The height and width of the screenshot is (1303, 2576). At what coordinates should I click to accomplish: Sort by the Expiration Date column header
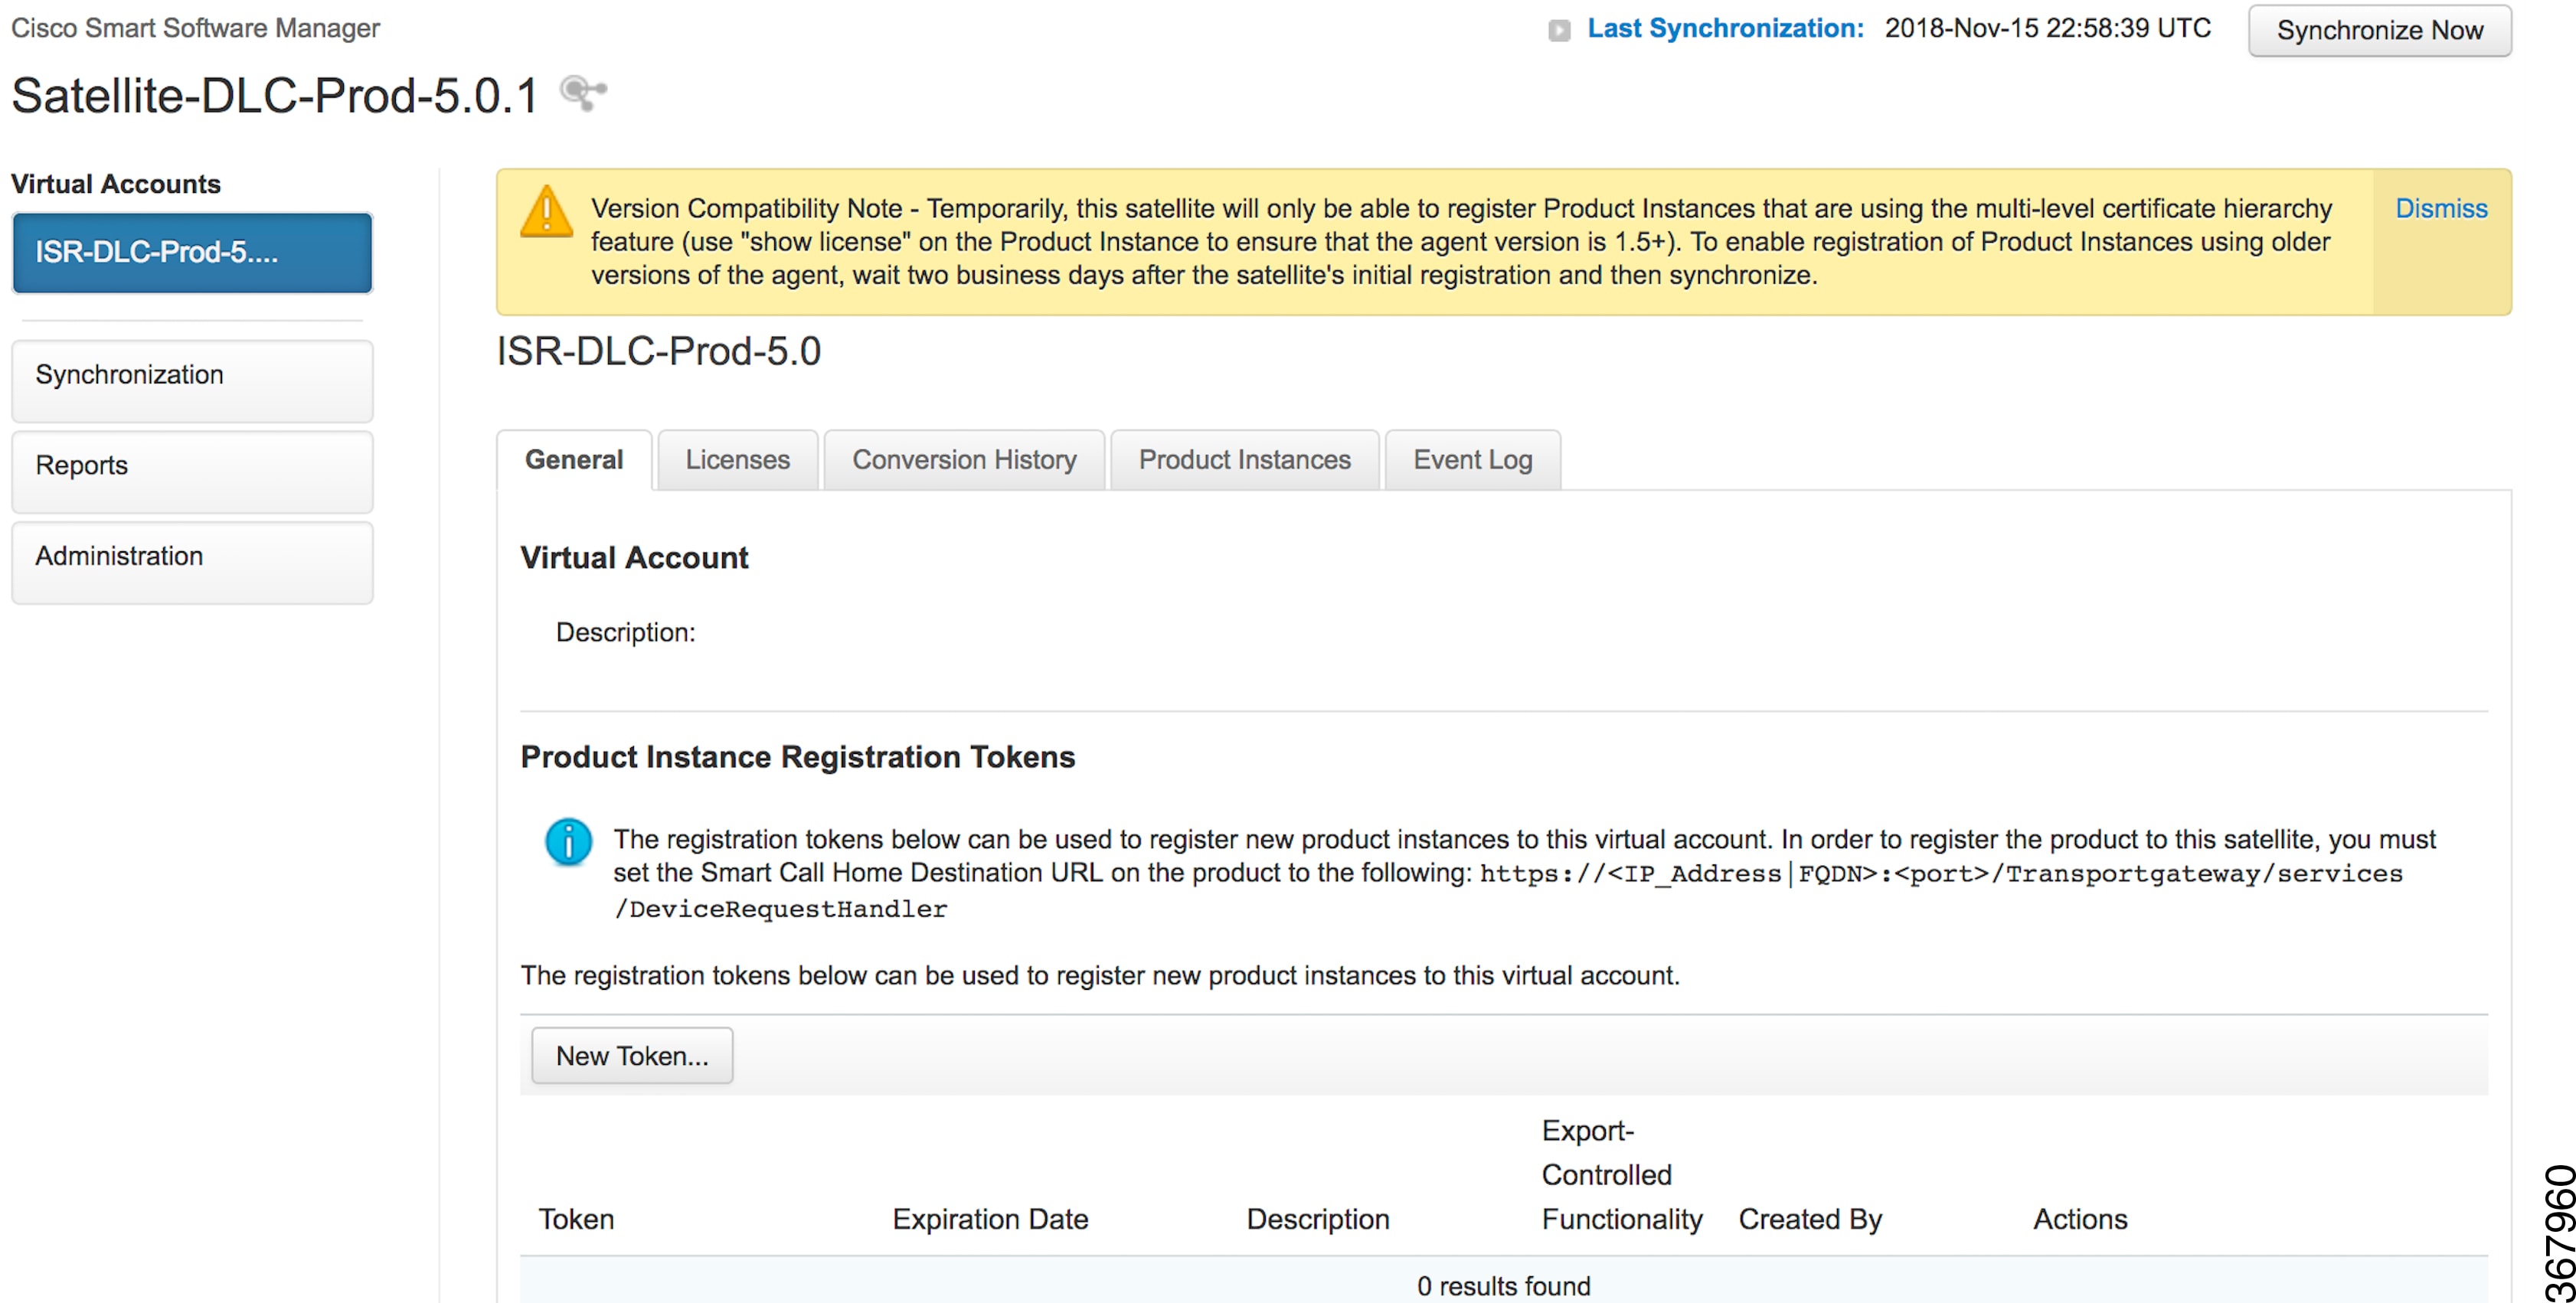990,1219
